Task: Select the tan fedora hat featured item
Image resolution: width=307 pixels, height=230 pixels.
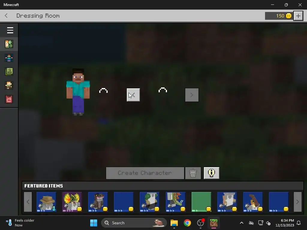Action: [x=46, y=202]
